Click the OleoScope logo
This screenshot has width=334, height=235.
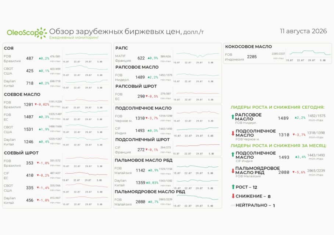[x=27, y=33]
